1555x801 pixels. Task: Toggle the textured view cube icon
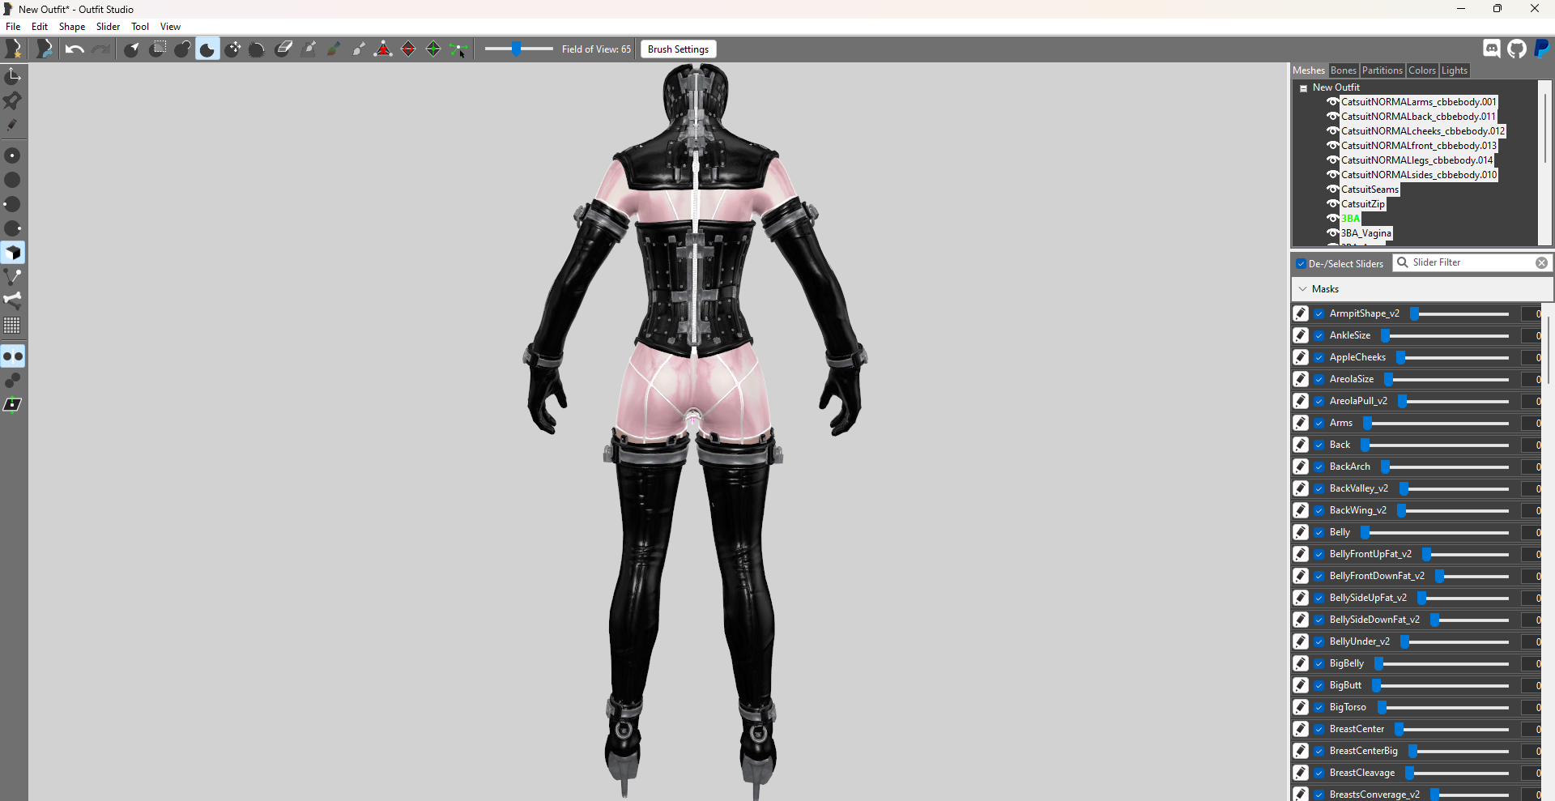tap(13, 253)
